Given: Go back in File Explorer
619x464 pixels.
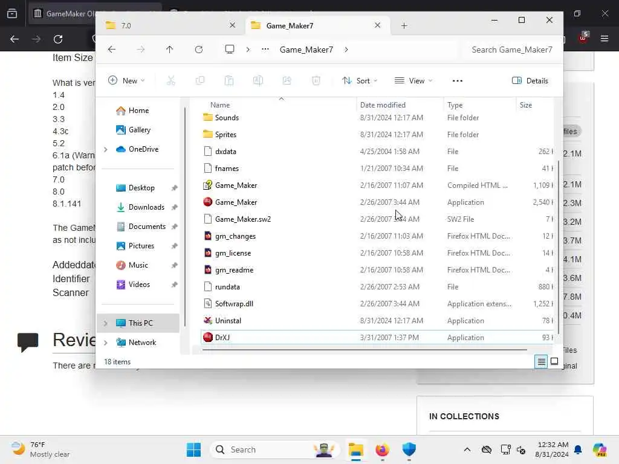Looking at the screenshot, I should [112, 50].
